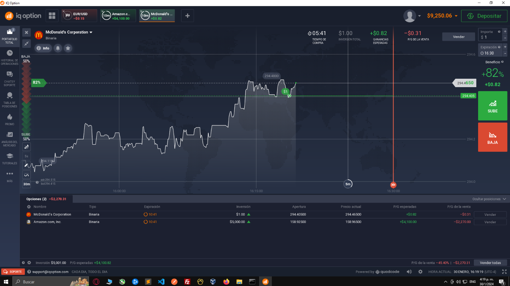Open the McDonald's Corporation asset dropdown
Image resolution: width=510 pixels, height=286 pixels.
(x=69, y=32)
